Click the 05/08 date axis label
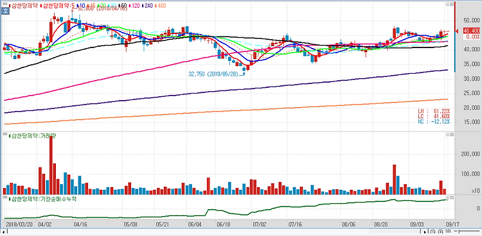The image size is (482, 236). [x=130, y=224]
